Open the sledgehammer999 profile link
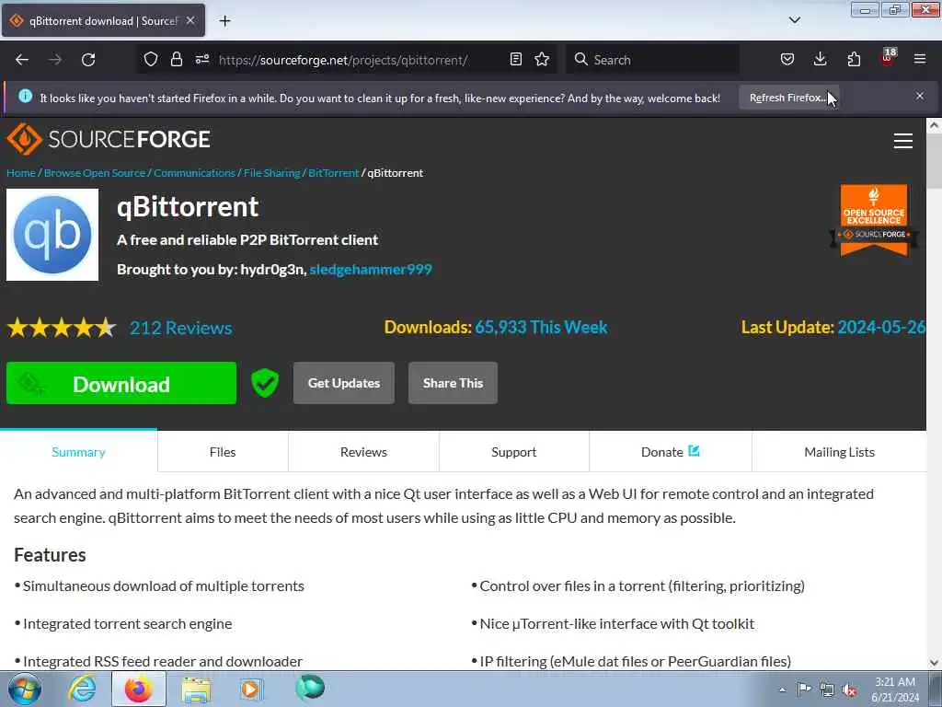942x707 pixels. (371, 270)
